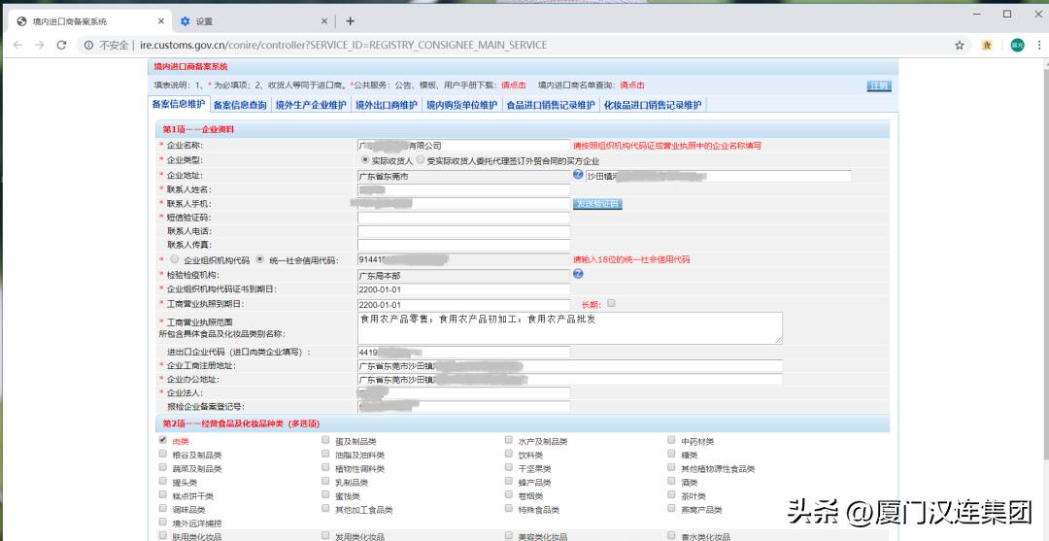Click the 检验检疫机构 field 广东局本部
Screen dimensions: 1049x541
463,275
